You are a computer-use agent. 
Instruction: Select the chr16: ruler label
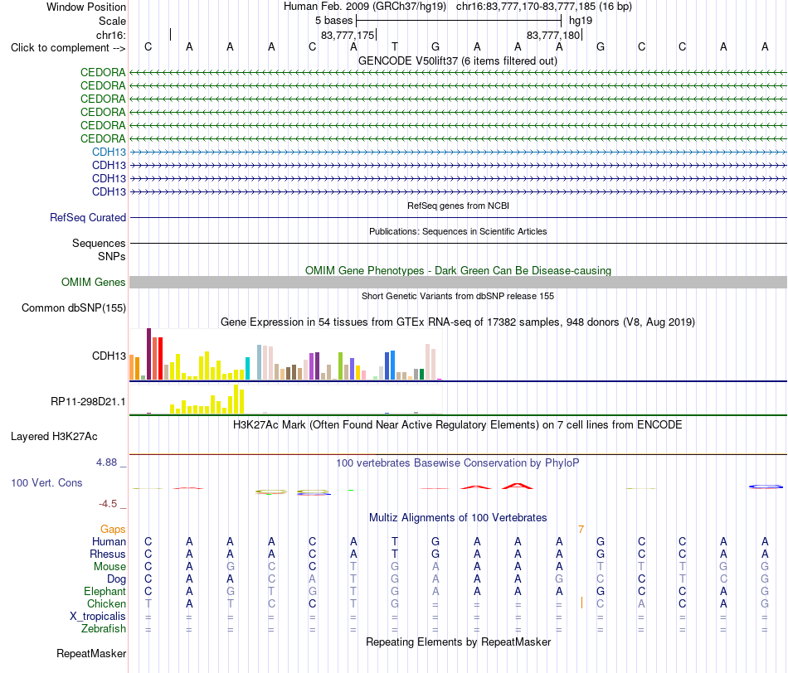tap(110, 35)
